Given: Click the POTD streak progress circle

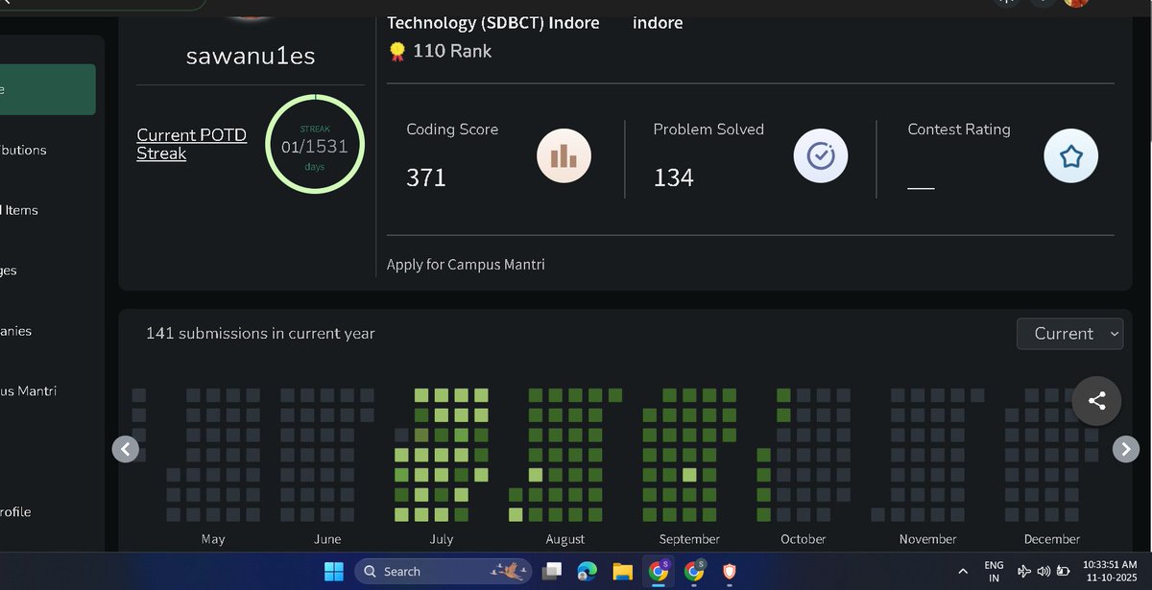Looking at the screenshot, I should point(314,142).
